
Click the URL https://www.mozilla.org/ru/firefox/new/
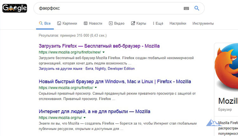click(x=70, y=52)
